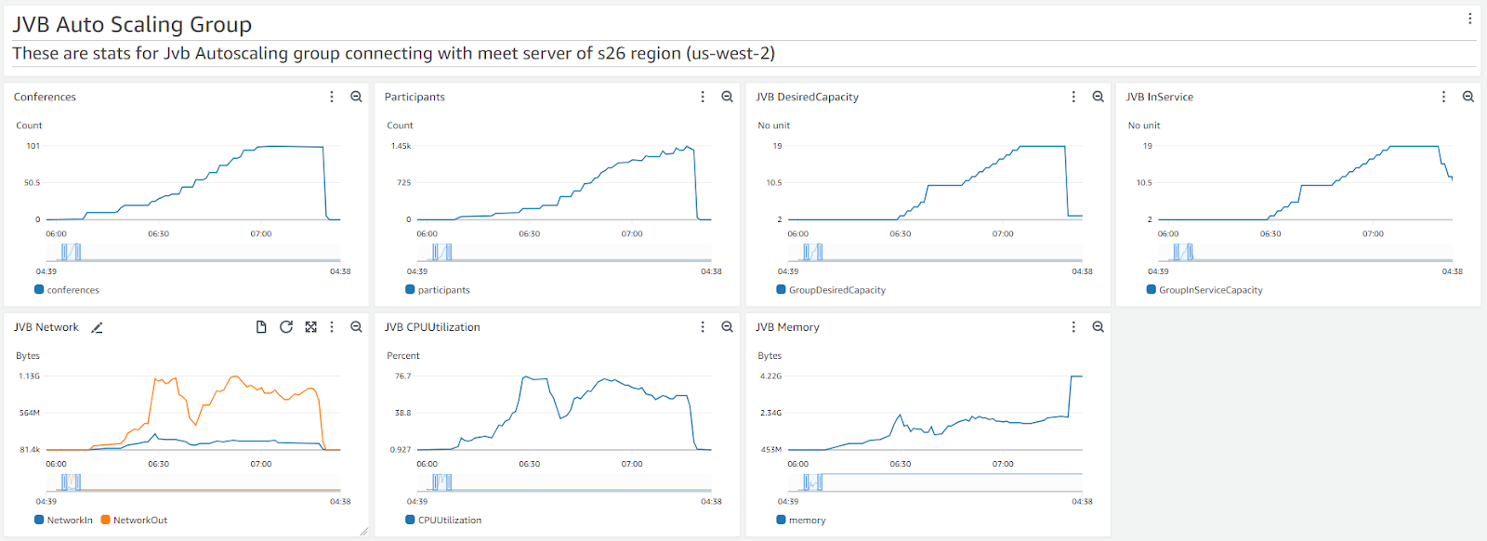Screen dimensions: 1487x541
Task: Click zoom out icon on JVB CPUUtilization
Action: (727, 327)
